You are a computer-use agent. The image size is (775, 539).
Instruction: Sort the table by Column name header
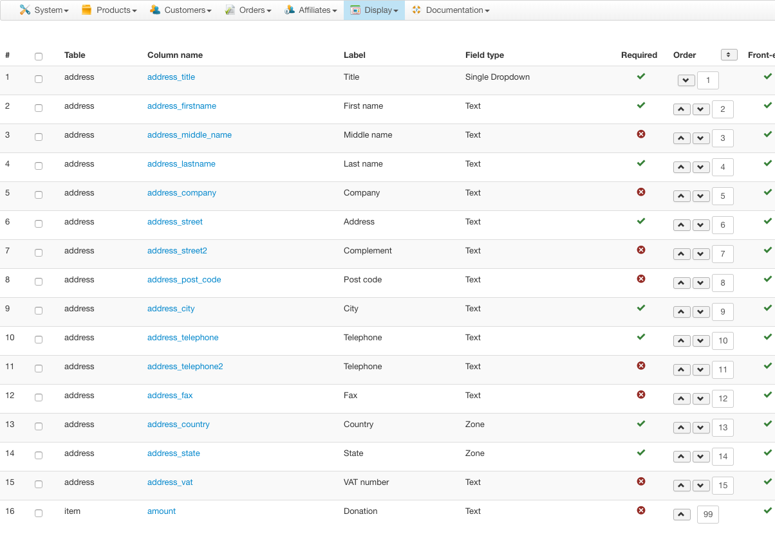[x=175, y=55]
